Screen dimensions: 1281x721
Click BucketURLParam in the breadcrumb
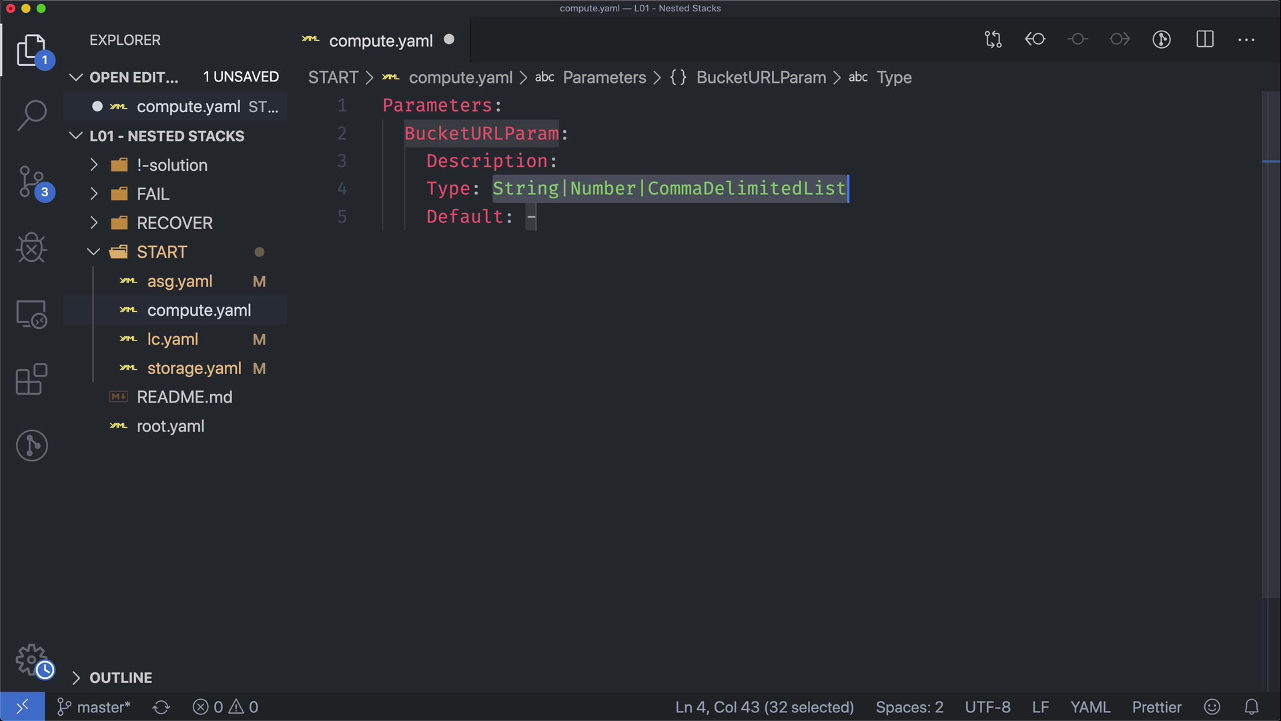coord(761,77)
